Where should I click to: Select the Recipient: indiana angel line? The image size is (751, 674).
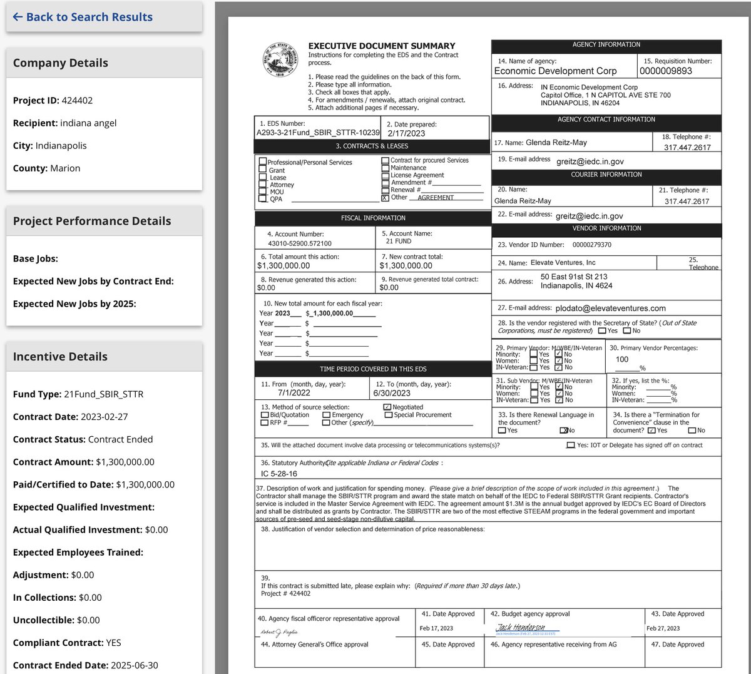(x=65, y=123)
